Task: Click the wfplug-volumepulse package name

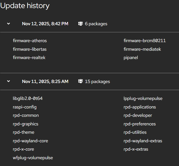Action: 33,158
